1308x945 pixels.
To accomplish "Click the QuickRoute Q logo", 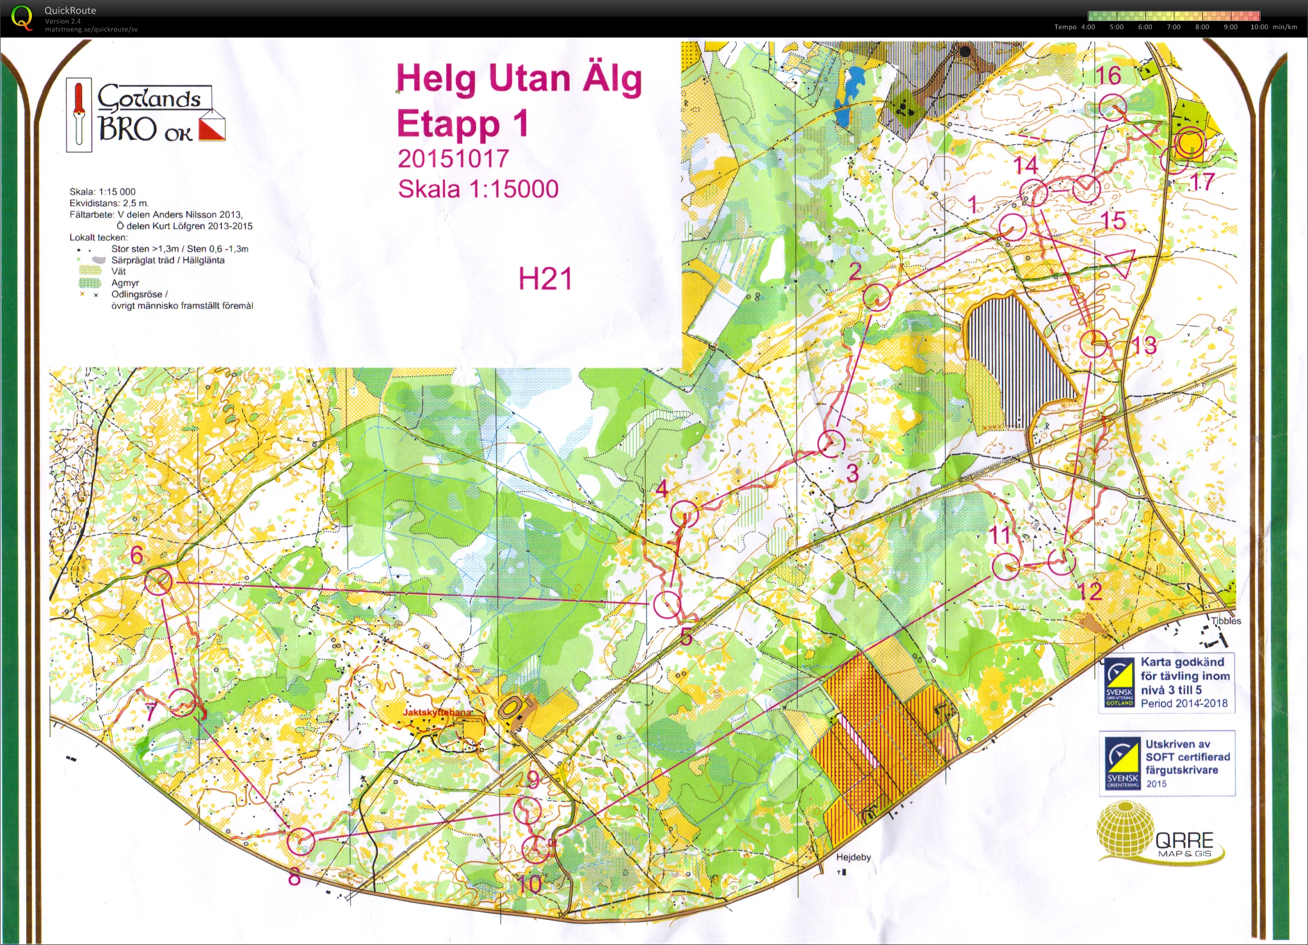I will pos(22,18).
